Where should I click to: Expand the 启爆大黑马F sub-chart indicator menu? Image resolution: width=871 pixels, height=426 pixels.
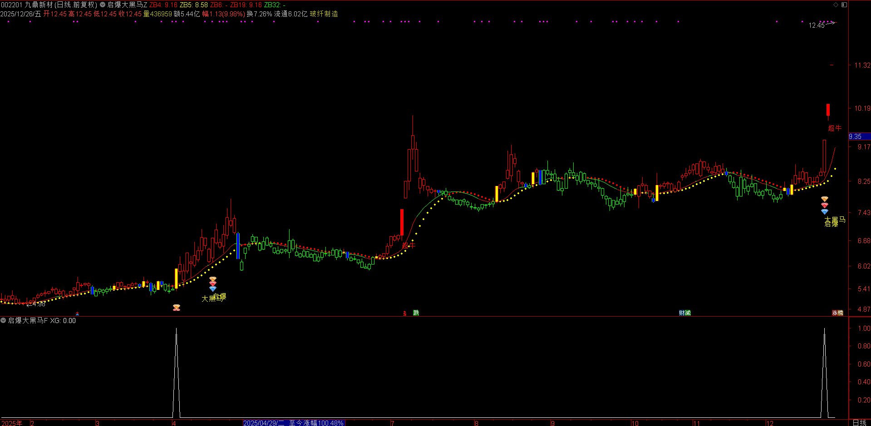click(x=4, y=321)
